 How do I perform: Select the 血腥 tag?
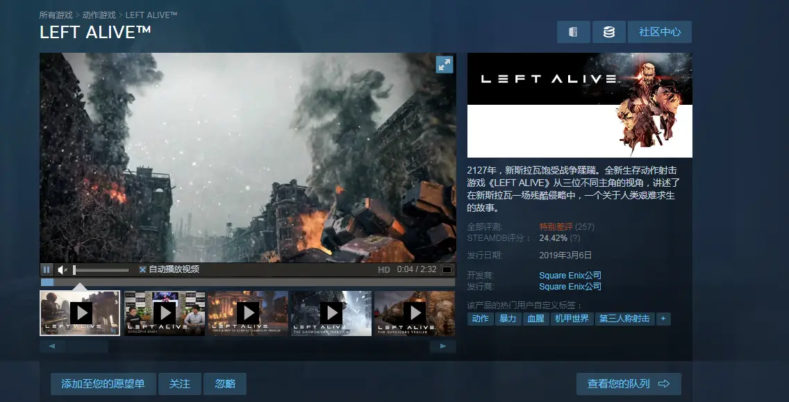[535, 319]
